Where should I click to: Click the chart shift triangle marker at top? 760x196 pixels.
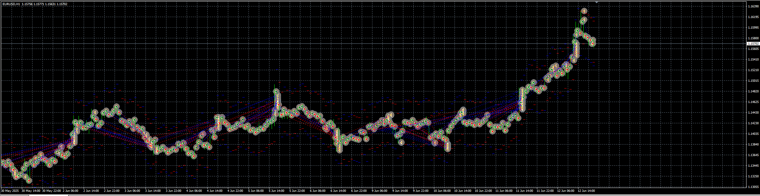tap(597, 2)
